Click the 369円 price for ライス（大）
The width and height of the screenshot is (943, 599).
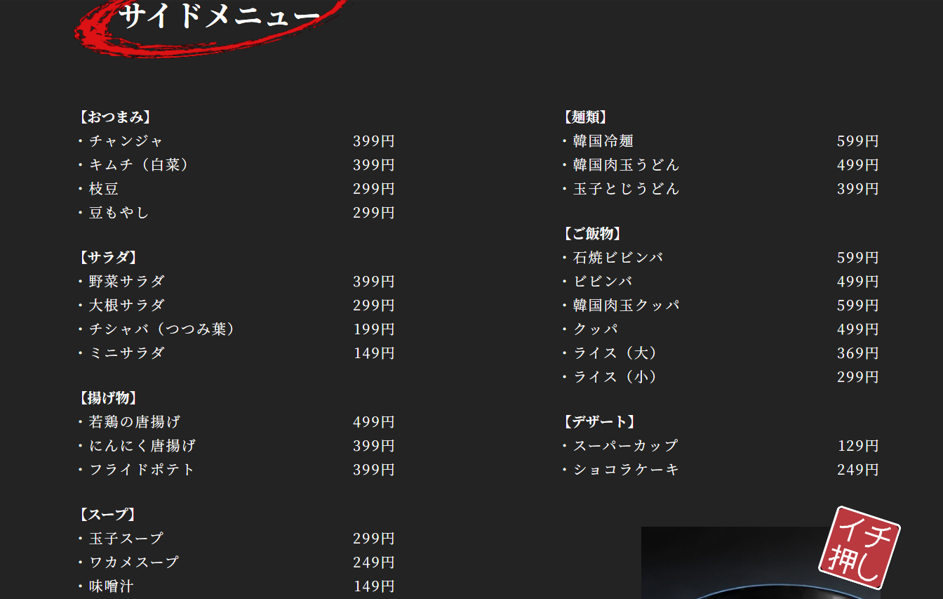pos(857,353)
